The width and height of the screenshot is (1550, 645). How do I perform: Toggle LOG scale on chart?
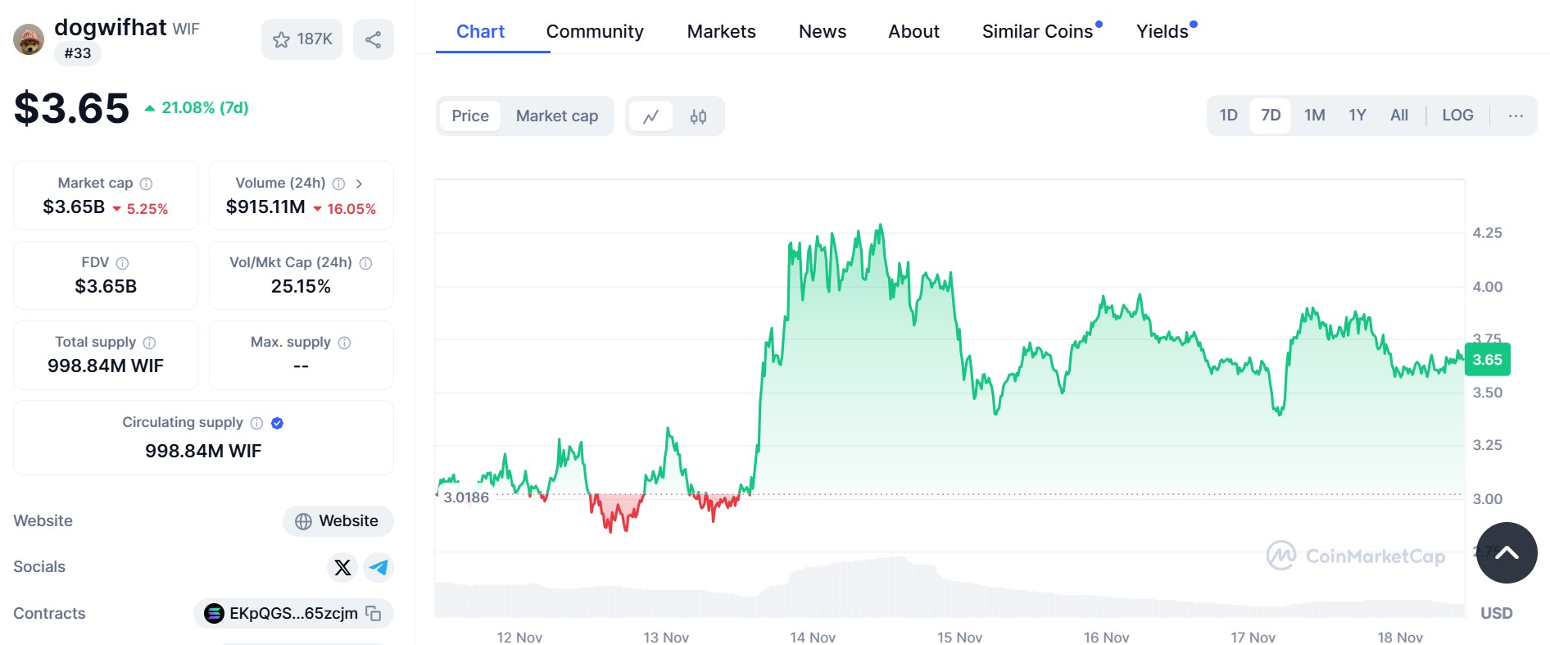(x=1457, y=116)
